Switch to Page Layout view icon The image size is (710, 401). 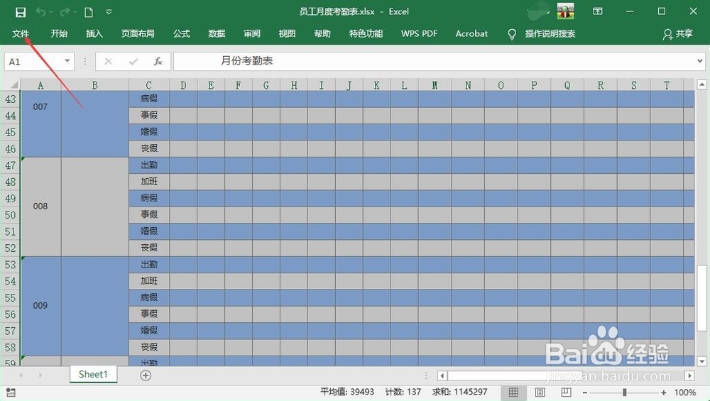tap(540, 392)
